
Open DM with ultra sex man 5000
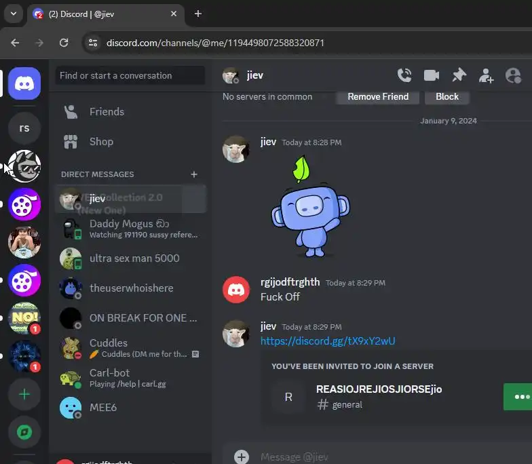pos(130,258)
